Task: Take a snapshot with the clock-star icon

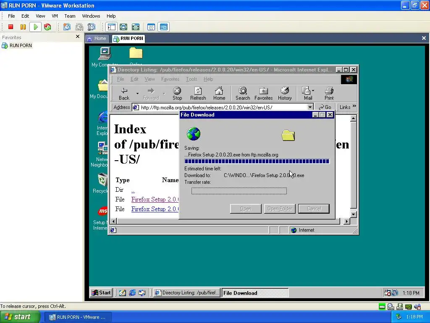Action: [67, 27]
